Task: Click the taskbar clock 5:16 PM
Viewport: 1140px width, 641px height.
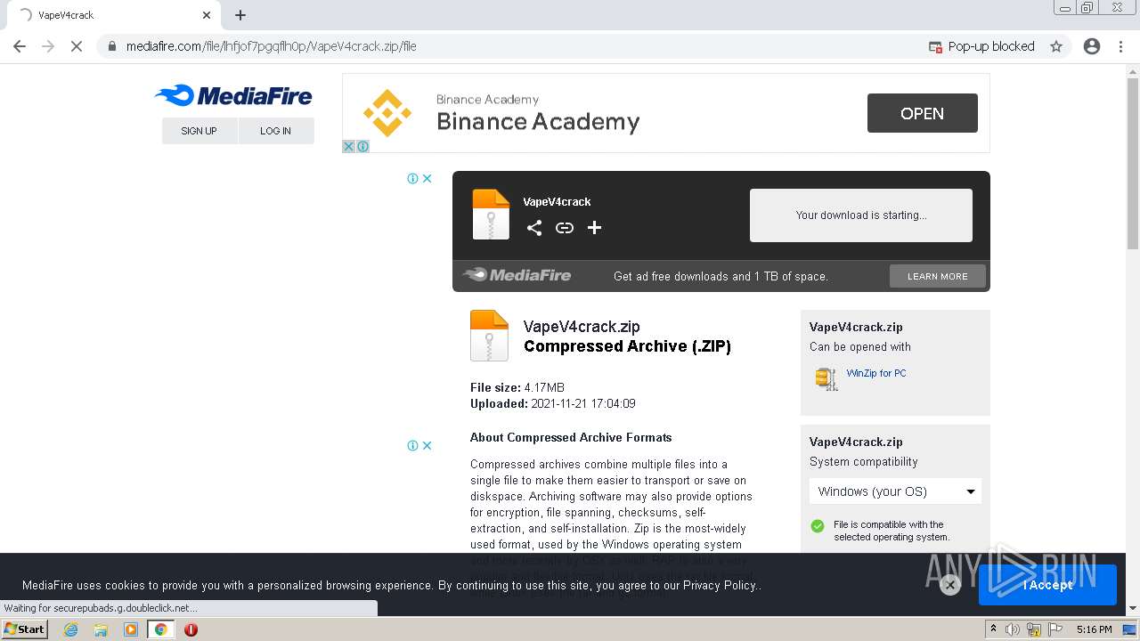Action: pyautogui.click(x=1094, y=629)
